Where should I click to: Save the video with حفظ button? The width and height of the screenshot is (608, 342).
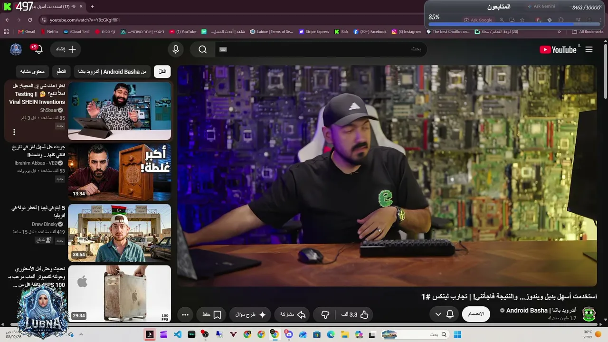coord(212,314)
